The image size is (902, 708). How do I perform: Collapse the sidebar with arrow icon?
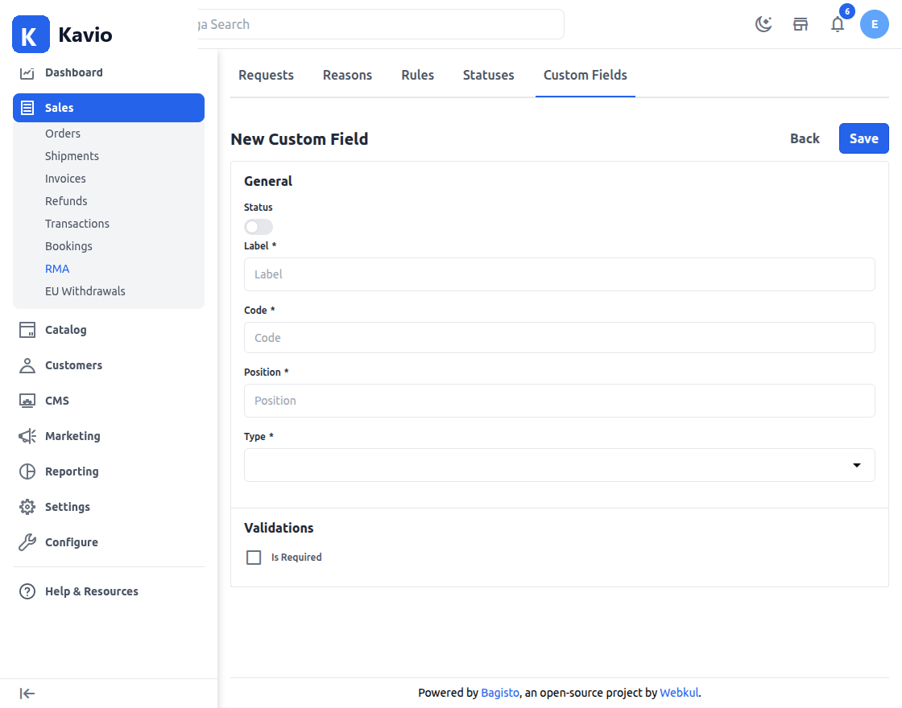27,693
